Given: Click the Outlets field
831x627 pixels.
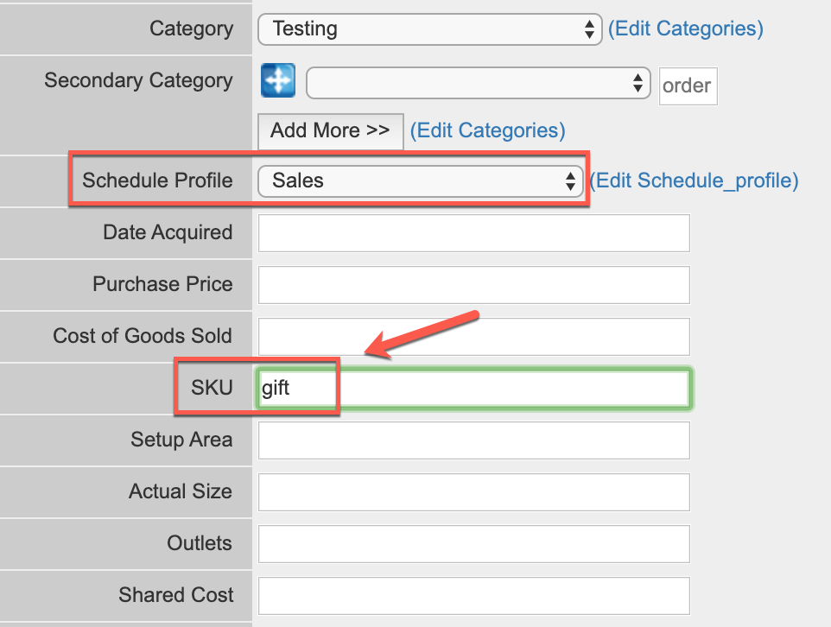Looking at the screenshot, I should point(473,544).
